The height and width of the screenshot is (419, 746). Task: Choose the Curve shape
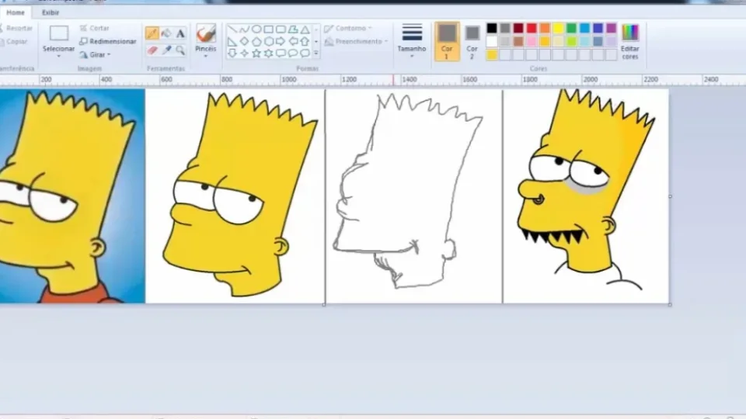(x=244, y=29)
